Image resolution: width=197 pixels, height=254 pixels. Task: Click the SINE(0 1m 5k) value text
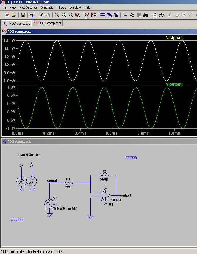coord(66,209)
